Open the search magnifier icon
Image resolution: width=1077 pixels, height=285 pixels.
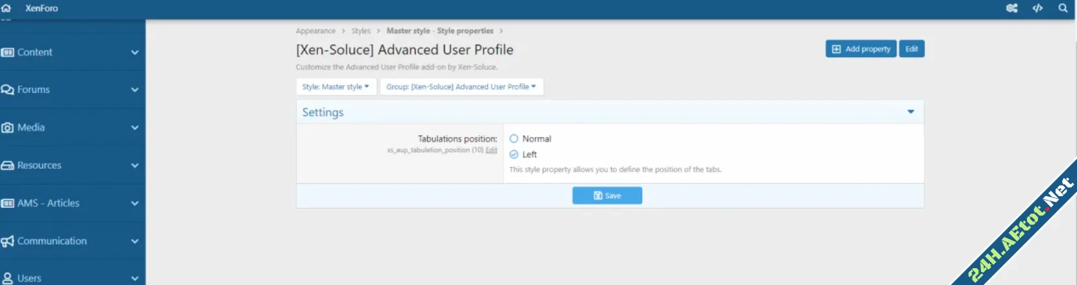[1063, 8]
